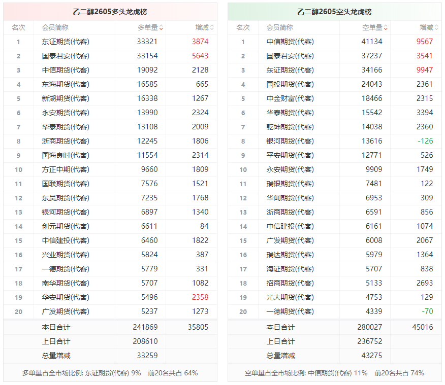Viewport: 445px width, 385px height.
Task: Click long position value 33321
Action: tap(147, 42)
